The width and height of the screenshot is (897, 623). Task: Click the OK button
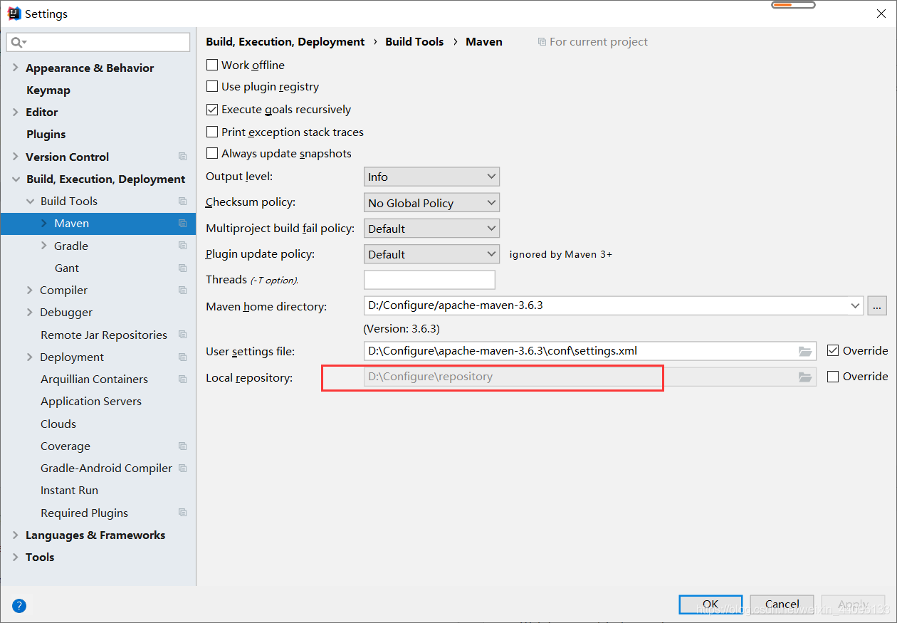coord(710,604)
